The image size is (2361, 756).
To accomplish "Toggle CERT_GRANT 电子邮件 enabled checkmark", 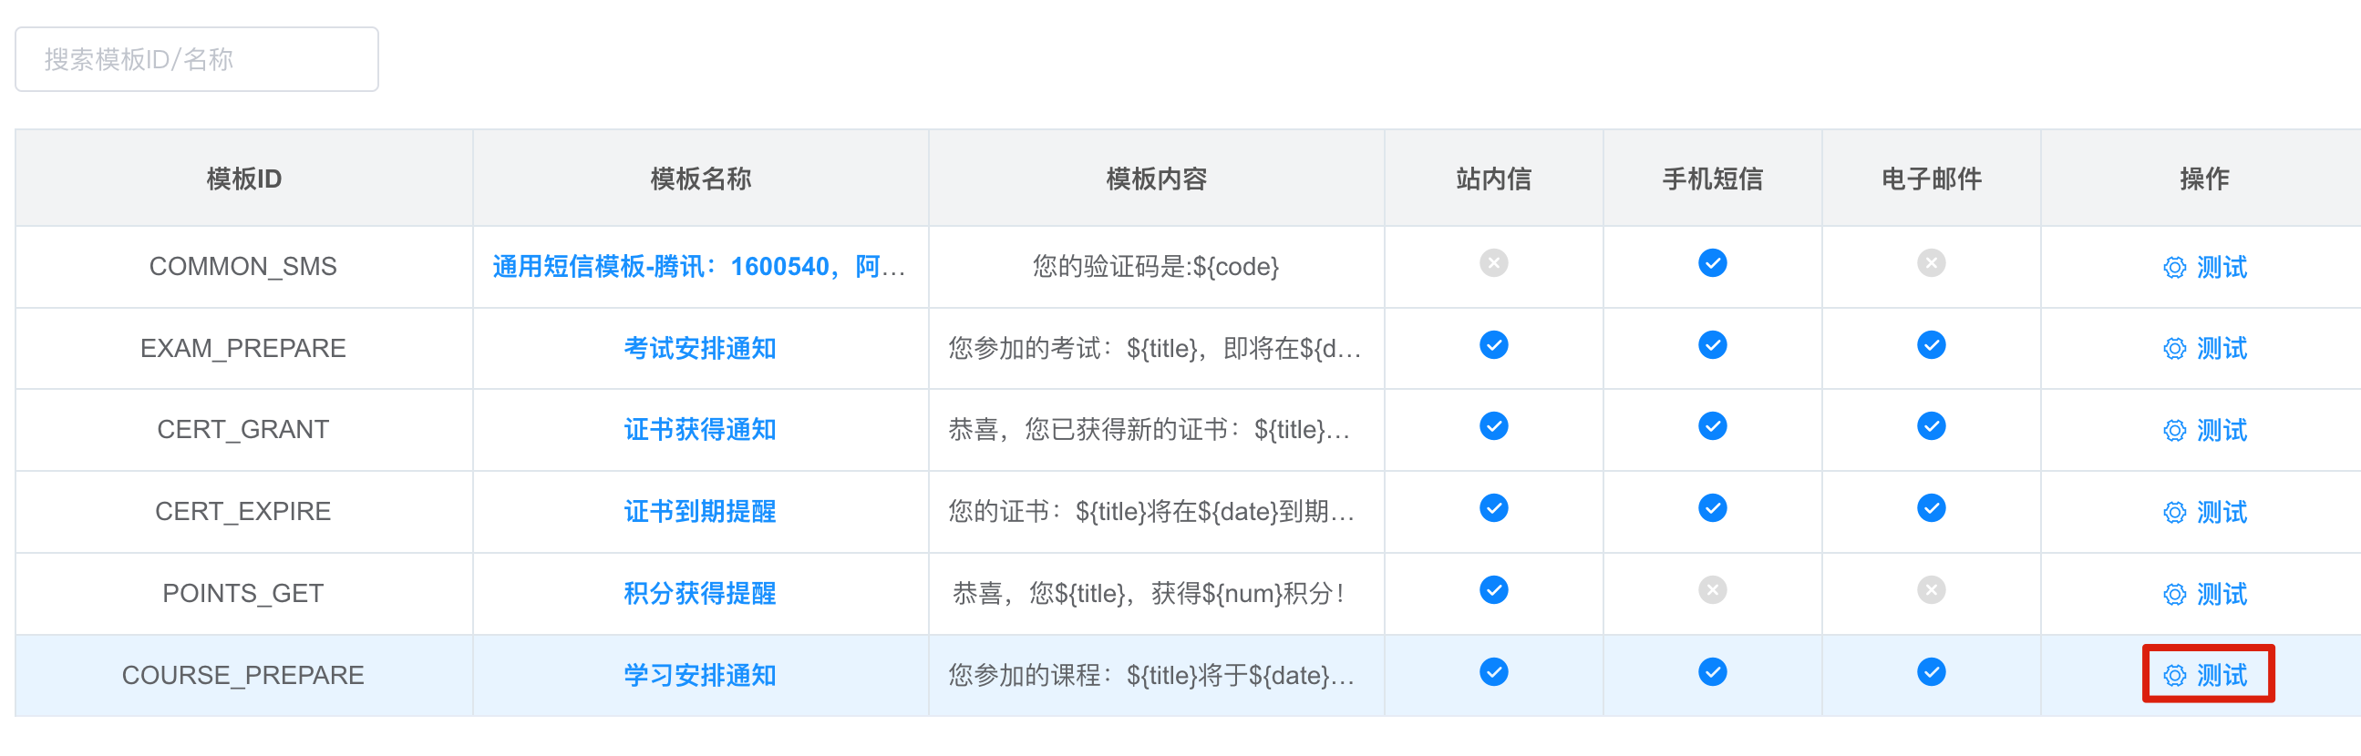I will click(x=1930, y=426).
